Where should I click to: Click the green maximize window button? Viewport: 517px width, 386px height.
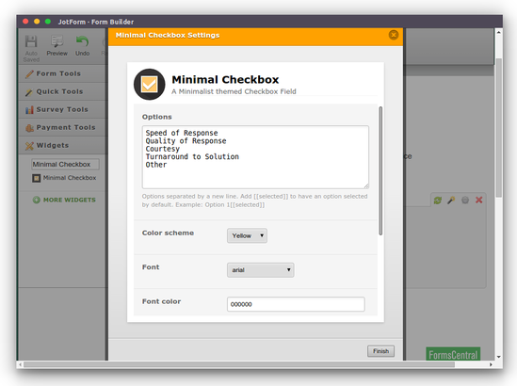click(x=48, y=22)
